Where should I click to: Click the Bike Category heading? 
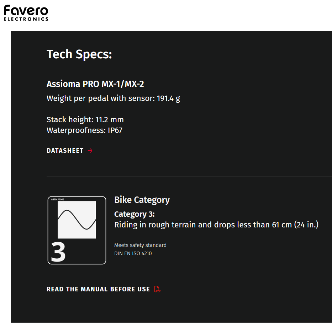[142, 200]
